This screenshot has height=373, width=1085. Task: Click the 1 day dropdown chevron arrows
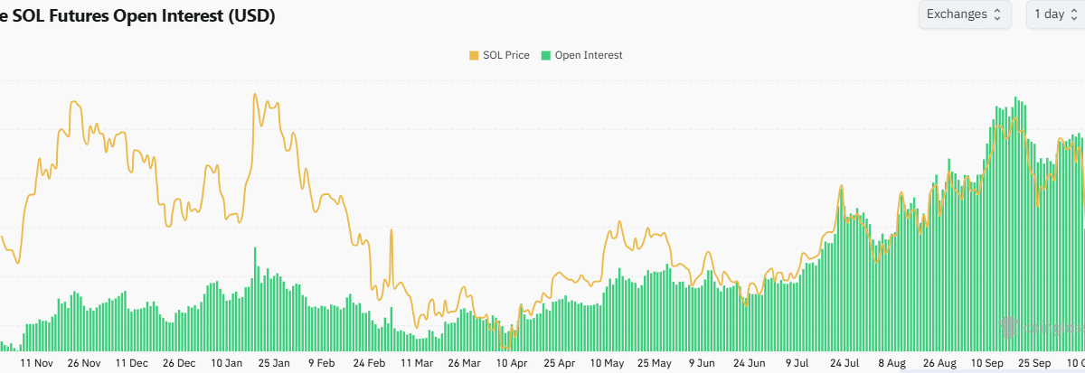1075,14
